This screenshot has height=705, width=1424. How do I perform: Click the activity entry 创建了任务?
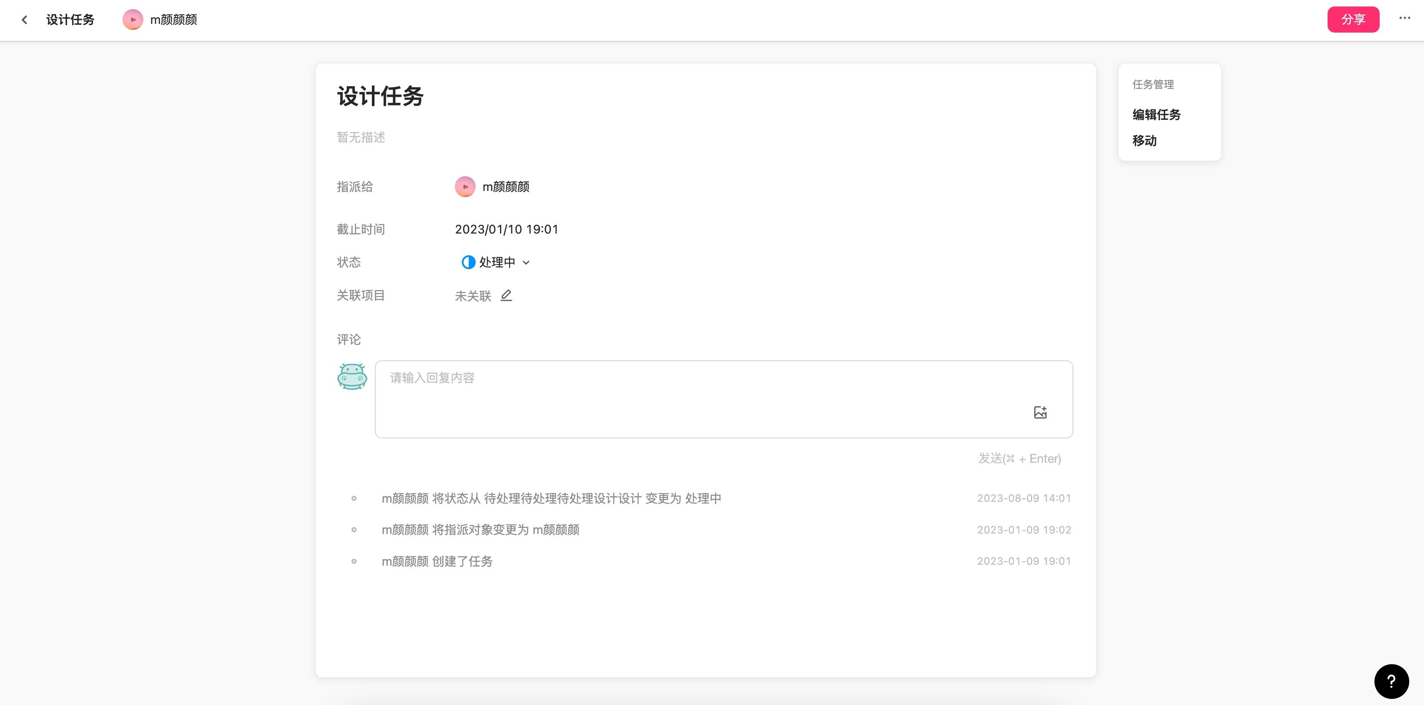pos(437,561)
